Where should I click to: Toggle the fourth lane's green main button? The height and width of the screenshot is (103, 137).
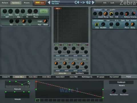[83, 45]
